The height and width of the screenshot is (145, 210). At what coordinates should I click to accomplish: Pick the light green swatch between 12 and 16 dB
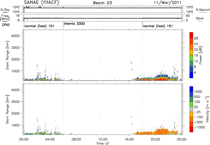pos(191,58)
